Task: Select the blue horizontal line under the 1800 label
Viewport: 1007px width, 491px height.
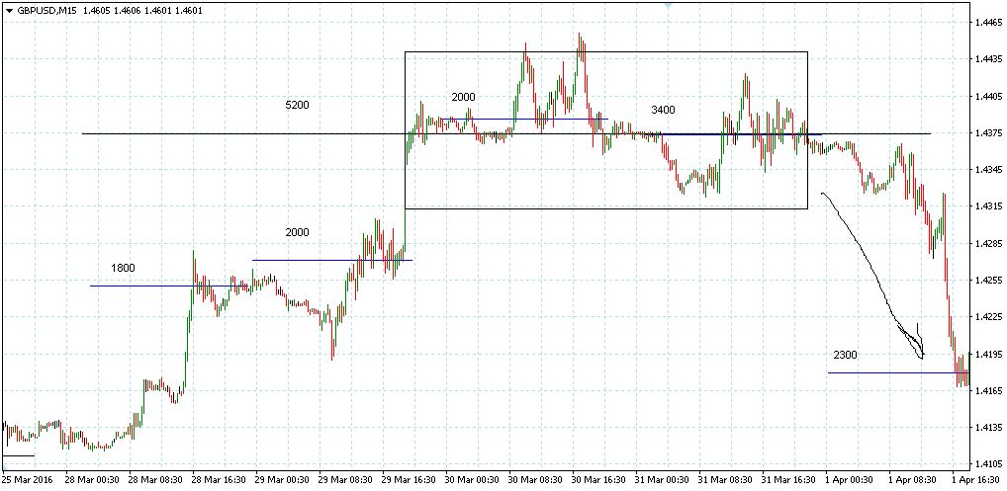Action: tap(171, 286)
